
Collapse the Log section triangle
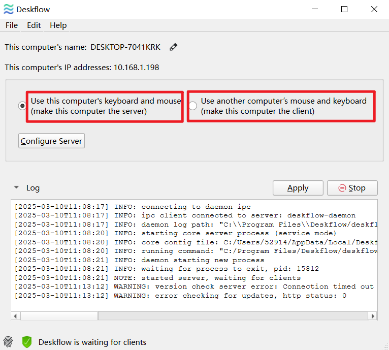click(16, 187)
